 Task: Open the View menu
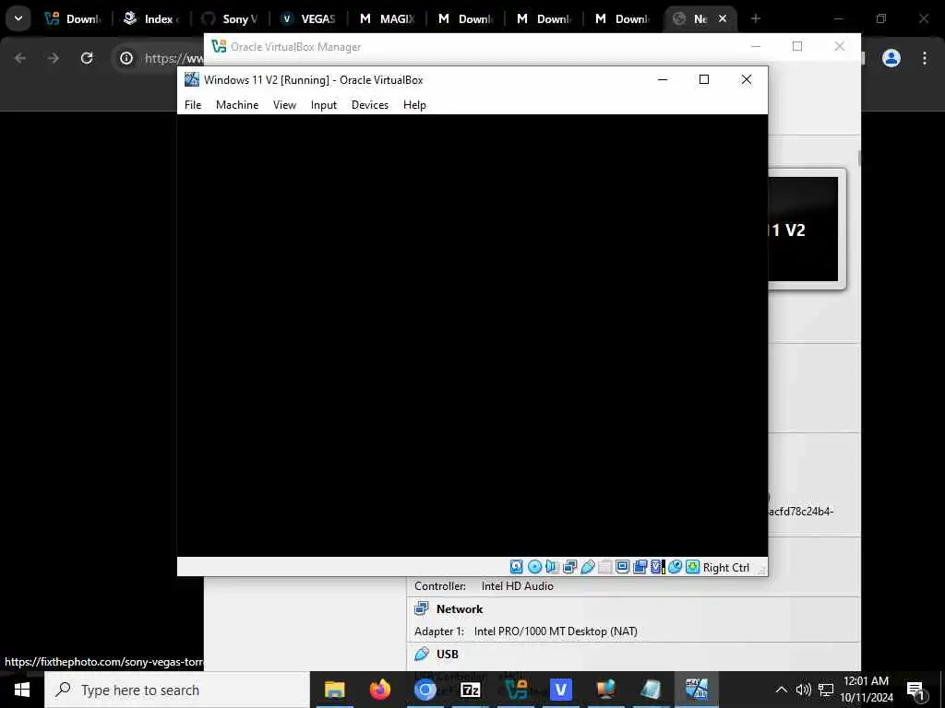coord(284,105)
